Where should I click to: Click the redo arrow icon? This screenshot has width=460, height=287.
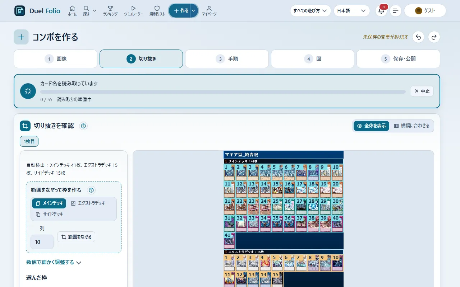pos(434,37)
